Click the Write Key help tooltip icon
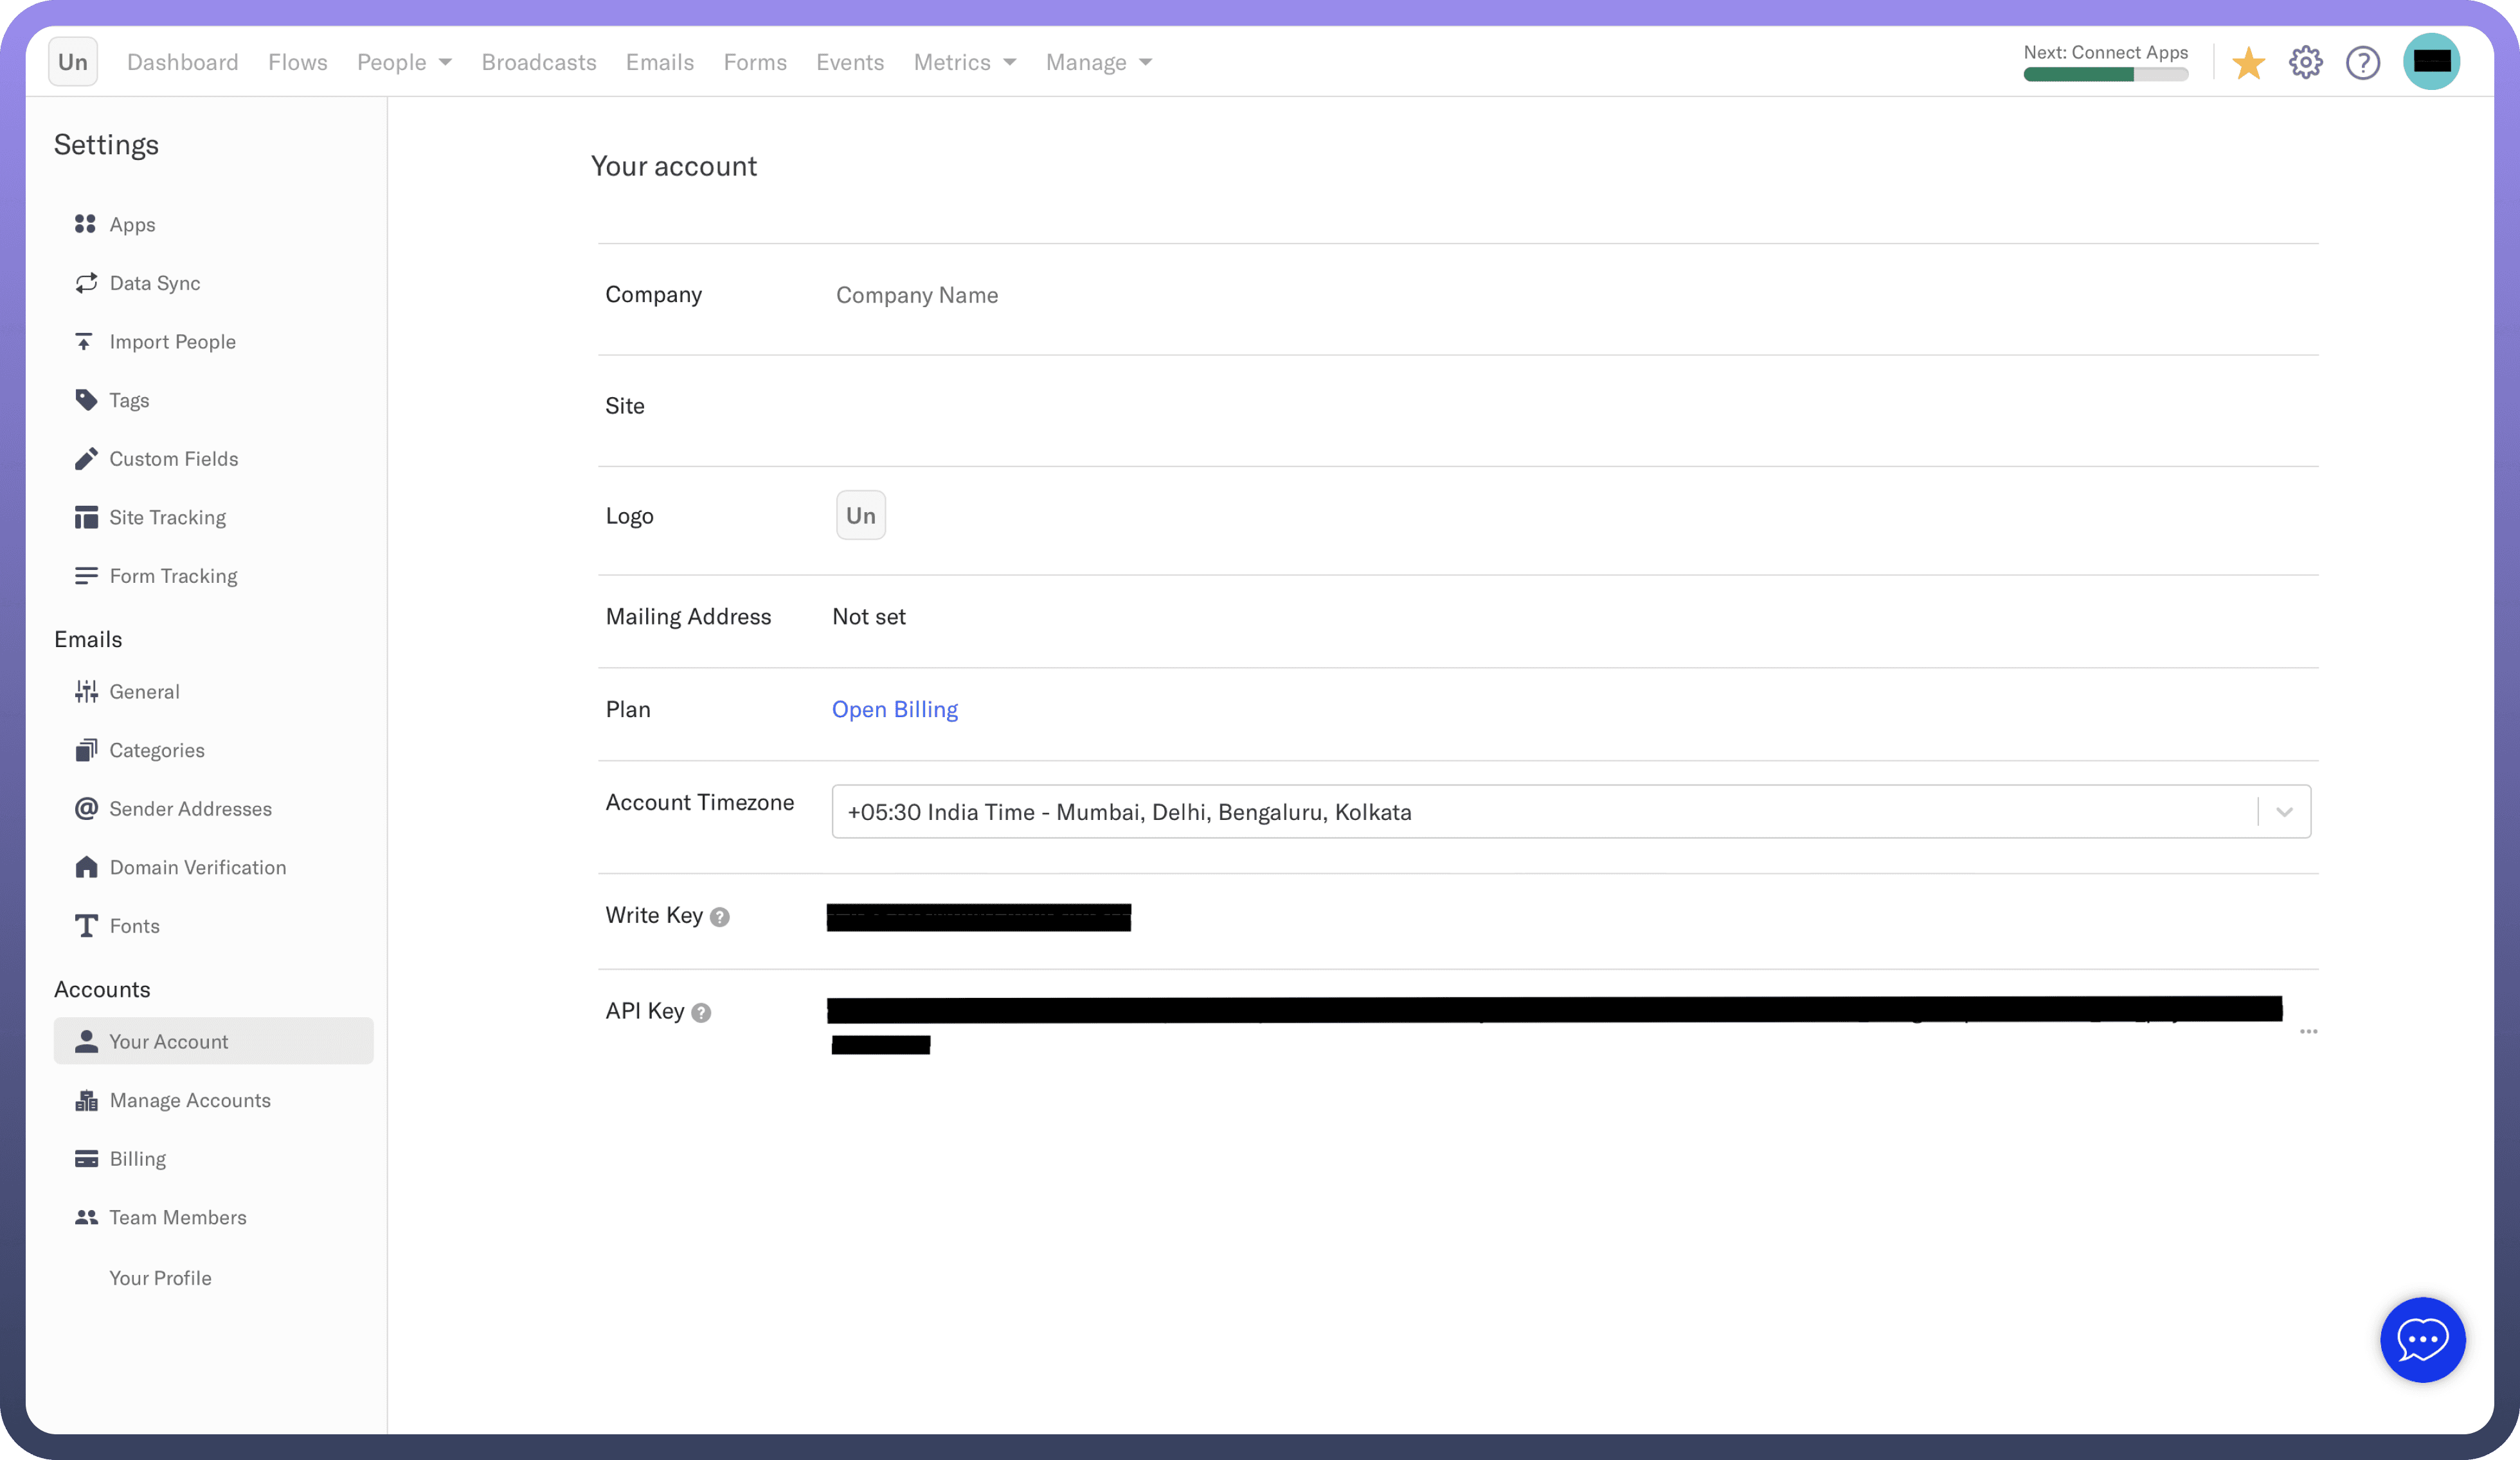This screenshot has width=2520, height=1460. tap(720, 918)
